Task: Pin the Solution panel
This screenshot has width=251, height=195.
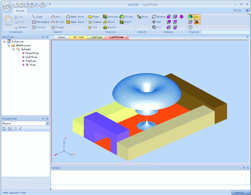Action: (x=43, y=37)
